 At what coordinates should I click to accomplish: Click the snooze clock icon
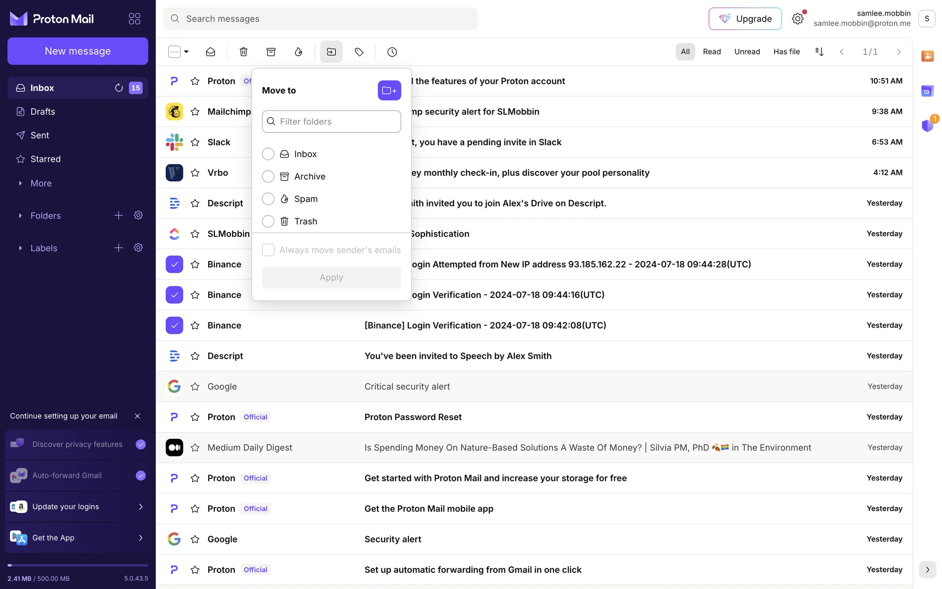pos(392,52)
